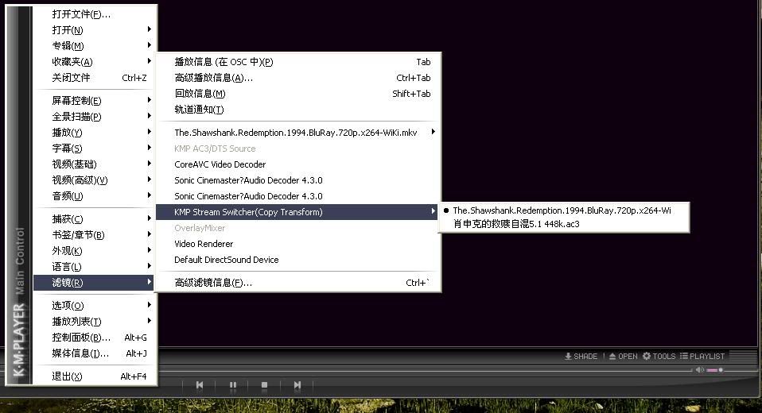Click the SHADE button
The width and height of the screenshot is (762, 413).
tap(581, 357)
